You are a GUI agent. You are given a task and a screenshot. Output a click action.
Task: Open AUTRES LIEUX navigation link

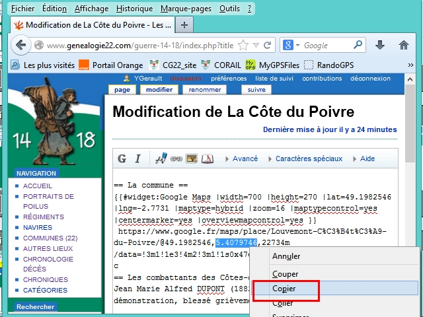click(48, 248)
